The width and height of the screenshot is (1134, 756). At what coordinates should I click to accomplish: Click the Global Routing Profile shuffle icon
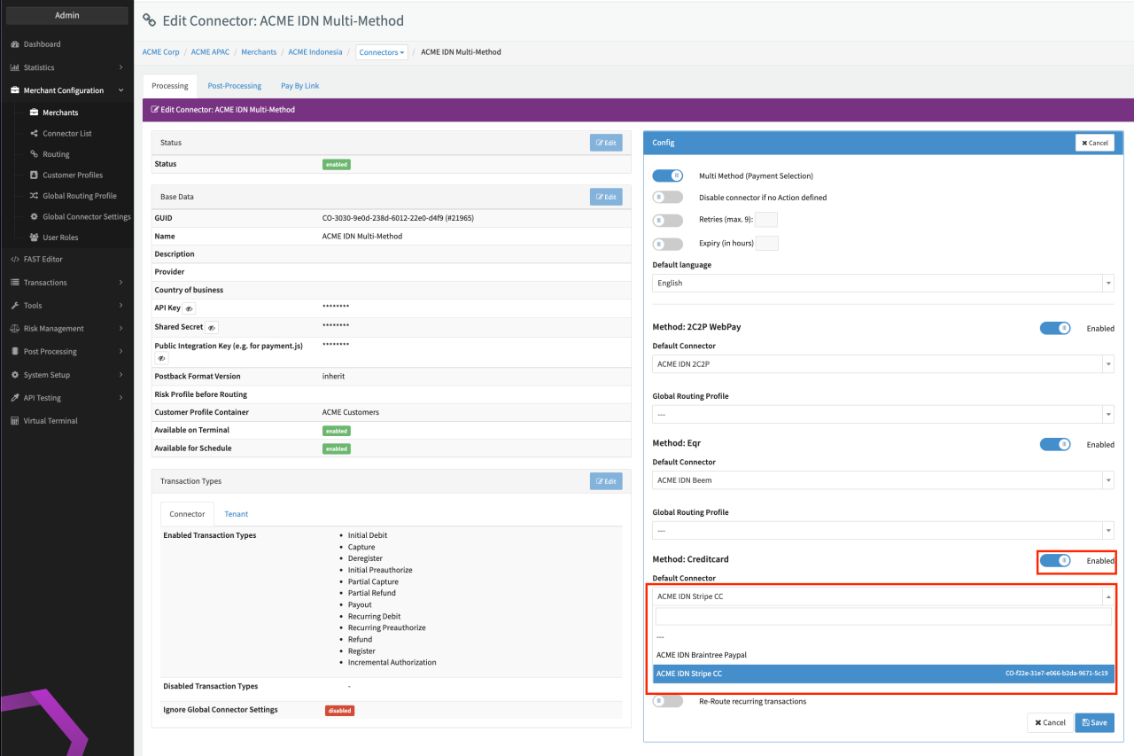click(35, 196)
